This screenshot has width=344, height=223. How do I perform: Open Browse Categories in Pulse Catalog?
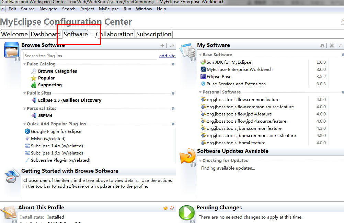click(57, 71)
